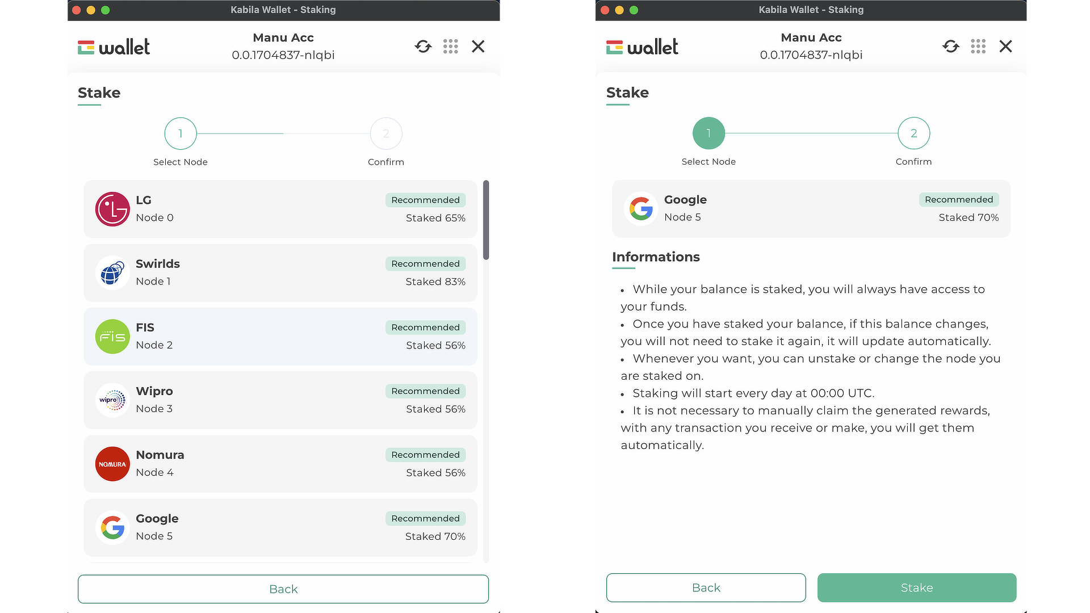Click Back button beside the Stake button
This screenshot has height=613, width=1090.
coord(706,587)
